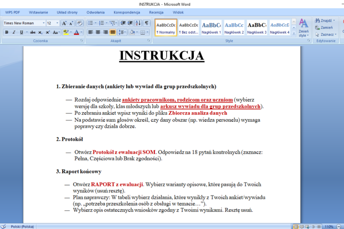Click the decrease indent icon
The width and height of the screenshot is (344, 229).
pos(123,23)
